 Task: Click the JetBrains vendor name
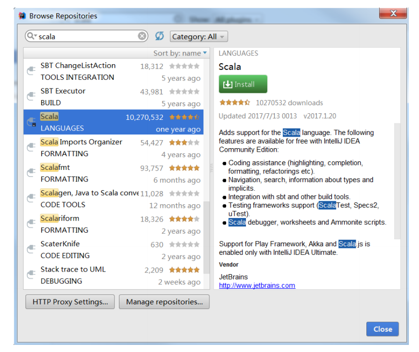[x=233, y=277]
